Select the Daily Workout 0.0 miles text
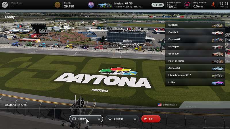 (198, 6)
